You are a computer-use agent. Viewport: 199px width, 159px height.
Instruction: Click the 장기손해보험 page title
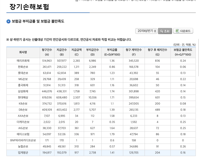point(29,7)
